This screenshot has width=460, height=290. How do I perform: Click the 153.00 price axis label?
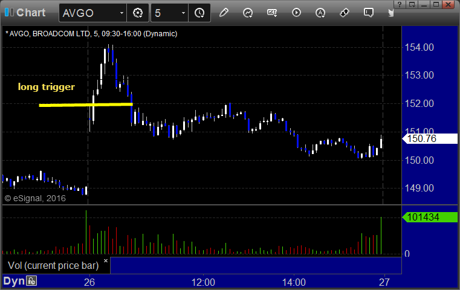point(420,75)
